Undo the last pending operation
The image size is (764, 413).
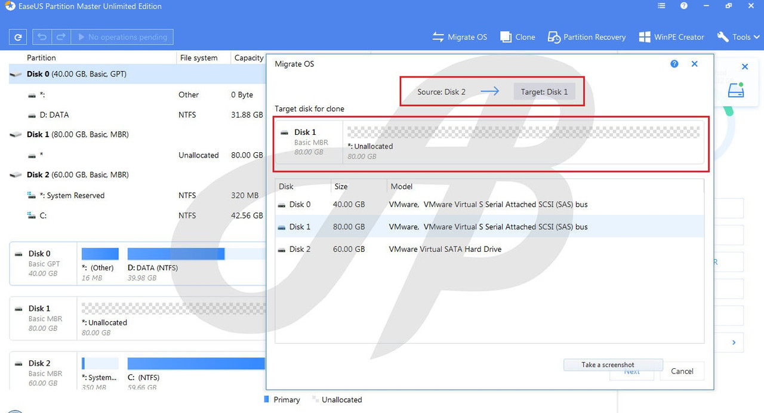click(x=42, y=37)
